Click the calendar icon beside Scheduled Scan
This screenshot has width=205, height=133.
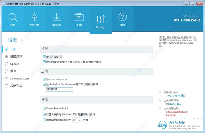(x=6, y=78)
